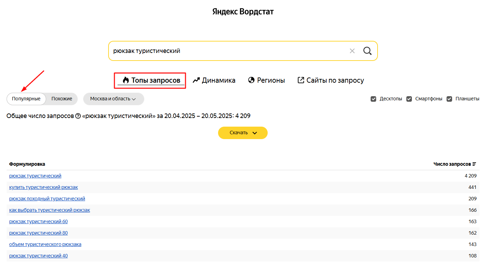Open the link как выбрать туристический рюкзак
Viewport: 484px width, 264px height.
click(x=50, y=210)
